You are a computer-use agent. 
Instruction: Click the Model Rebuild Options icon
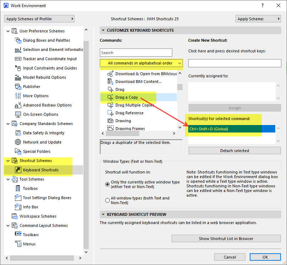click(x=18, y=77)
